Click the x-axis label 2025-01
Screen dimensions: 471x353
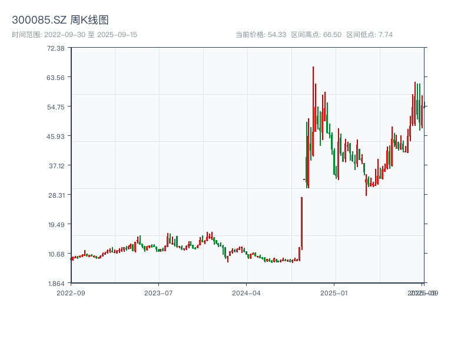point(334,293)
